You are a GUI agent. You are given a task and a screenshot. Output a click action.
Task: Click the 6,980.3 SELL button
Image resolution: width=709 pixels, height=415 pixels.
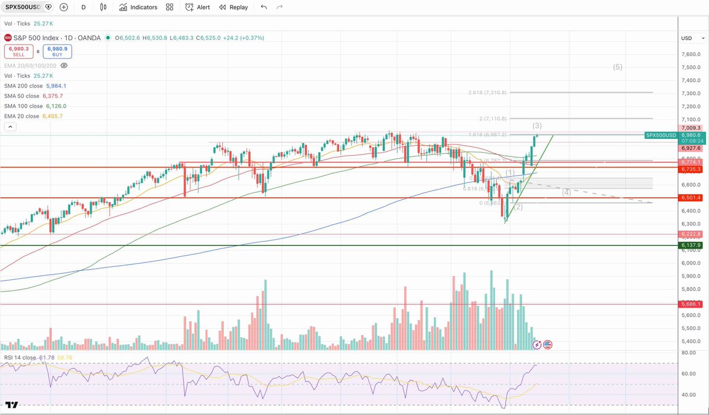18,51
